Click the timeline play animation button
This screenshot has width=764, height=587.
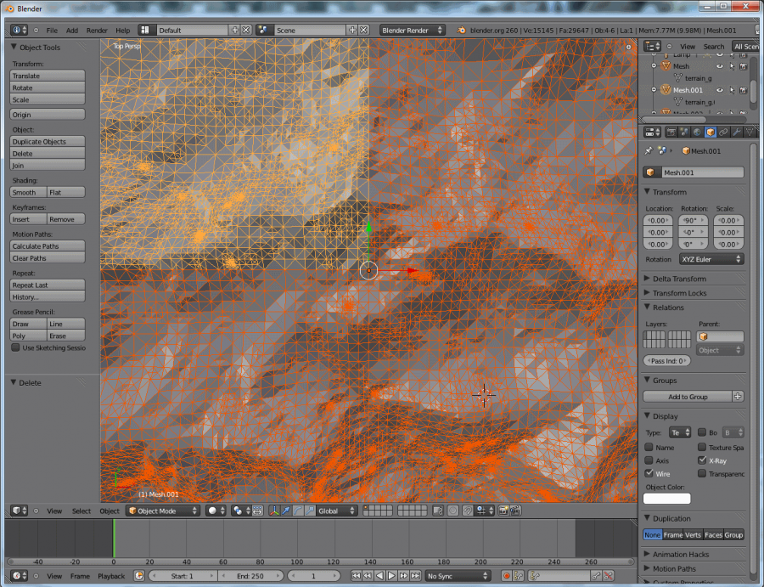tap(391, 576)
